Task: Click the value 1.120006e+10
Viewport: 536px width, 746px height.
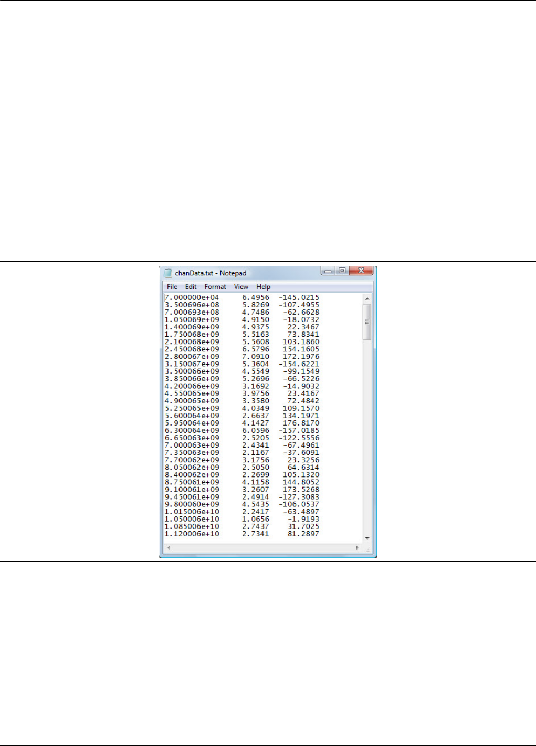Action: click(192, 533)
